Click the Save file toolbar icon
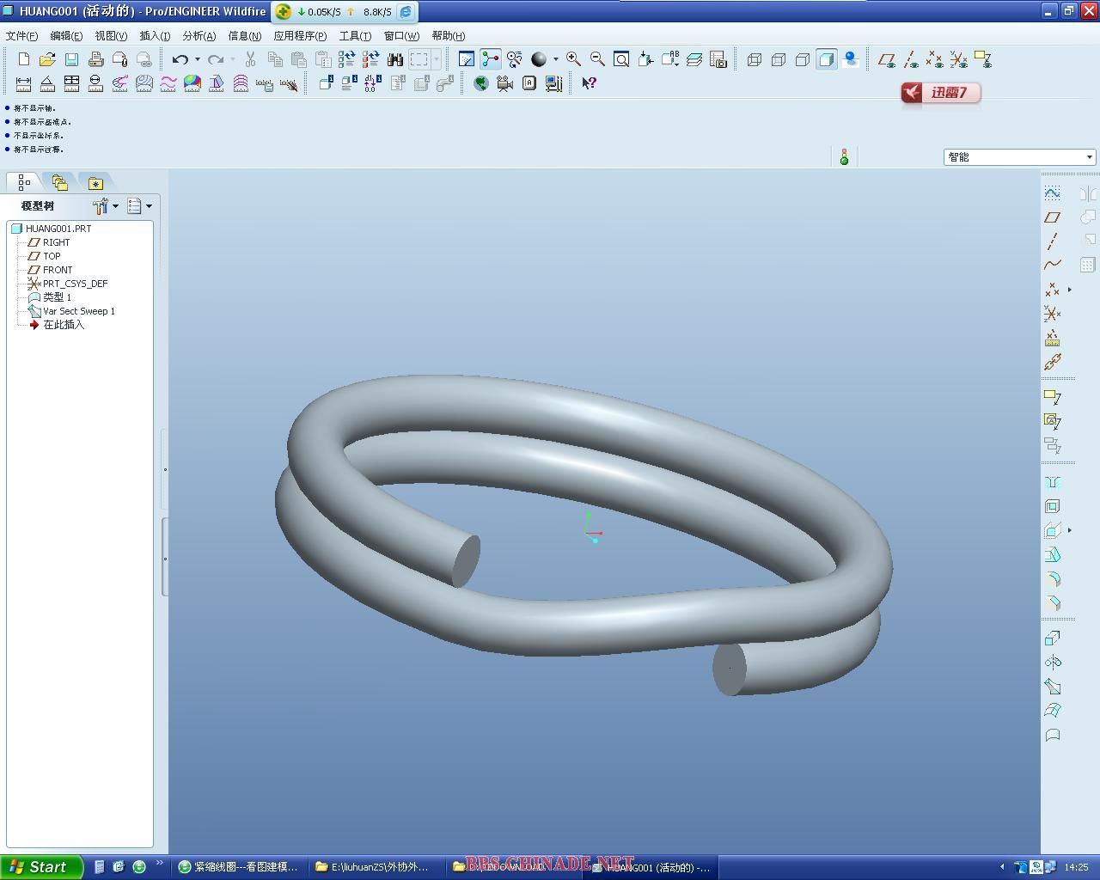The image size is (1100, 880). (x=71, y=59)
